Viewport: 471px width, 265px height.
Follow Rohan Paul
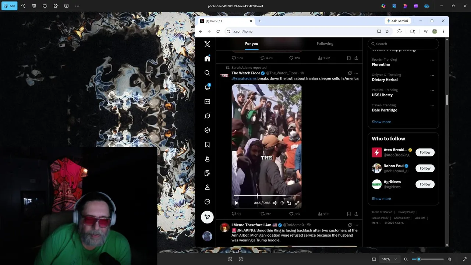pos(425,168)
